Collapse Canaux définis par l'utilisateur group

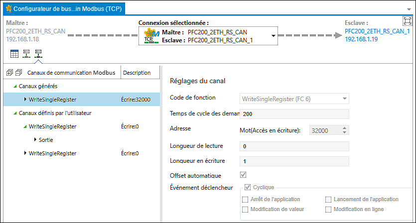click(x=15, y=113)
